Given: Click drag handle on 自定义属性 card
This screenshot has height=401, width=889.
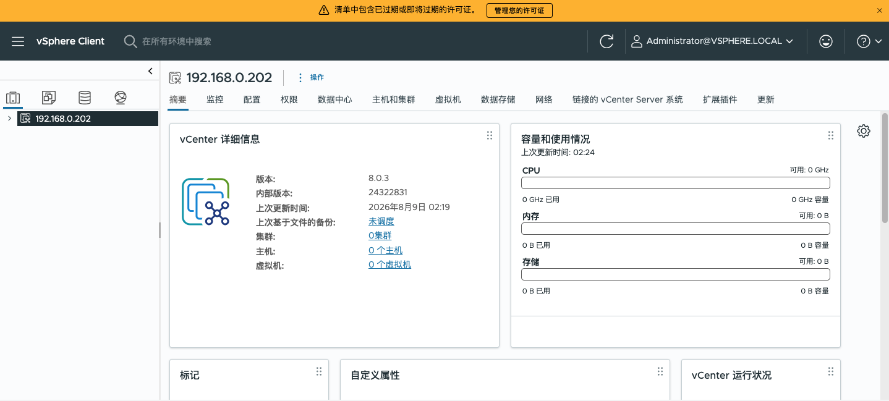Looking at the screenshot, I should [660, 371].
